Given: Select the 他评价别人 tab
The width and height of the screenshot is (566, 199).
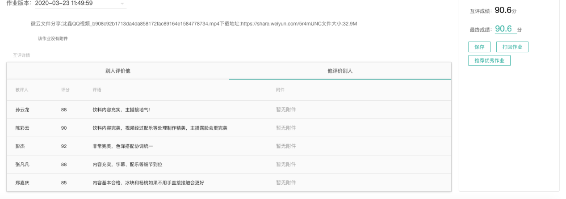Looking at the screenshot, I should point(340,71).
